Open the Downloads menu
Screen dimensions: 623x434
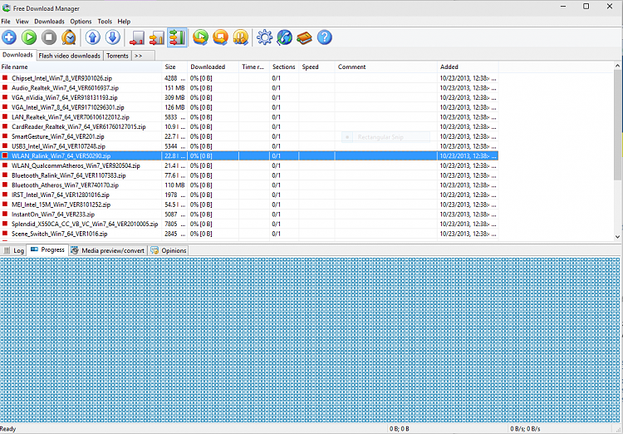(x=49, y=22)
